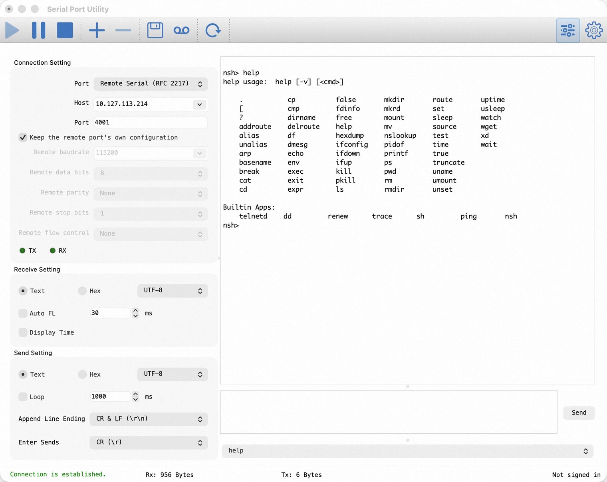Click the Not signed in status text
The image size is (607, 482).
(x=576, y=475)
